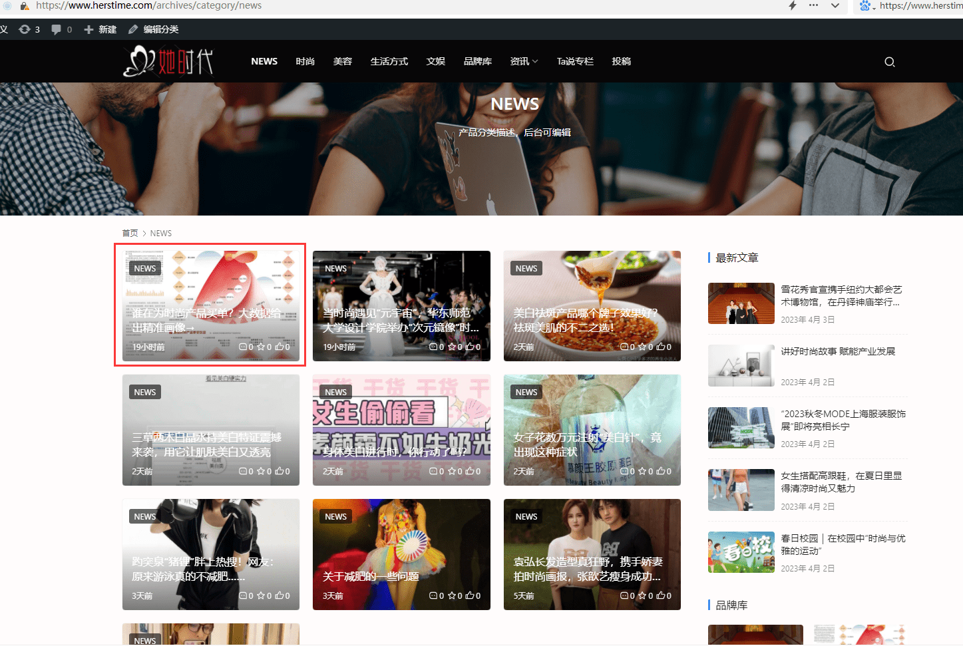This screenshot has width=963, height=646.
Task: Open the 美白祛斑产品 article card
Action: [592, 306]
